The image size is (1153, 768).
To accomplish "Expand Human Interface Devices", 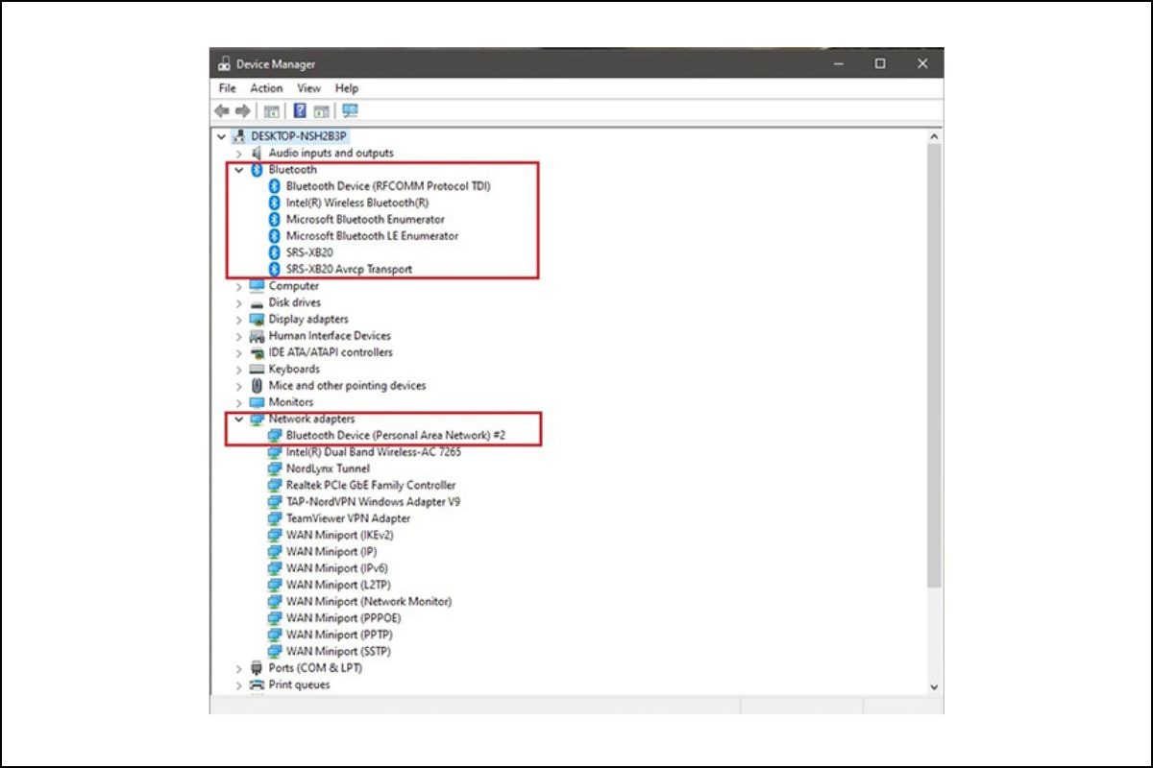I will point(239,336).
